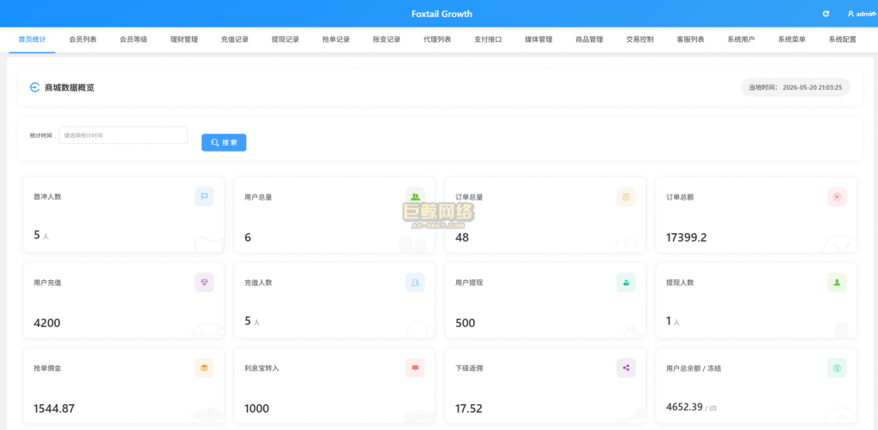Click the teal icon on 用户提现 card
The image size is (878, 430).
tap(626, 283)
